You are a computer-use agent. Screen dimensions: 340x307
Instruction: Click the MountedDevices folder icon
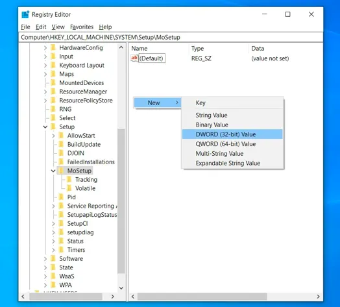click(53, 83)
